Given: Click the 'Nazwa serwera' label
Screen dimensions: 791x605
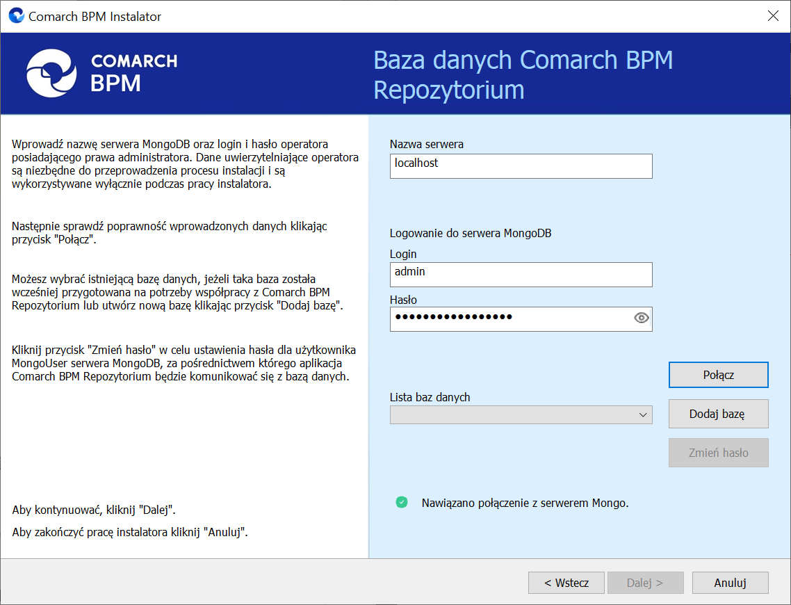Looking at the screenshot, I should [426, 144].
